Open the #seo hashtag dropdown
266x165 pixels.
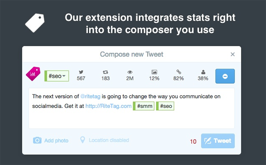(57, 76)
